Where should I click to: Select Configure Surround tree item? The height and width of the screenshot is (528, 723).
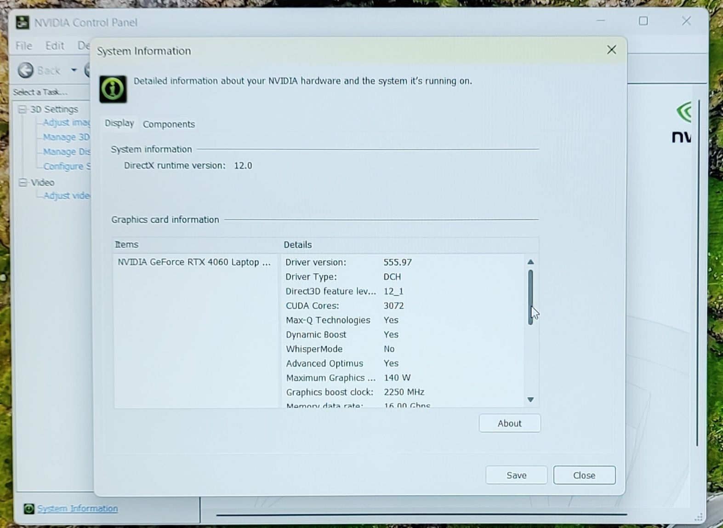click(x=67, y=166)
